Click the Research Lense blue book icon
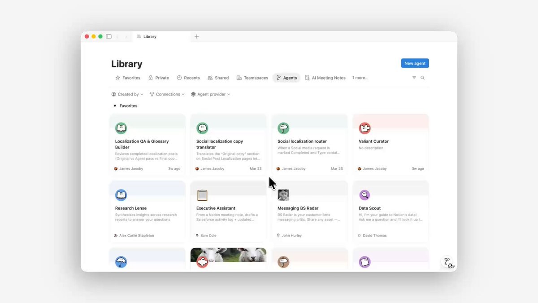Screen dimensions: 538x303 (121, 195)
